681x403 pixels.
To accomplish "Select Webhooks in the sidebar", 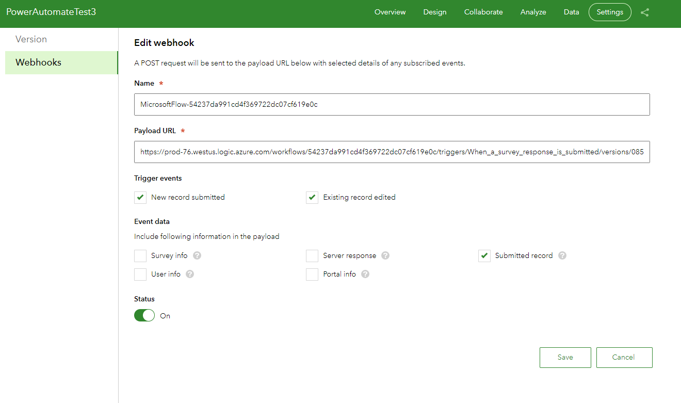I will tap(61, 62).
